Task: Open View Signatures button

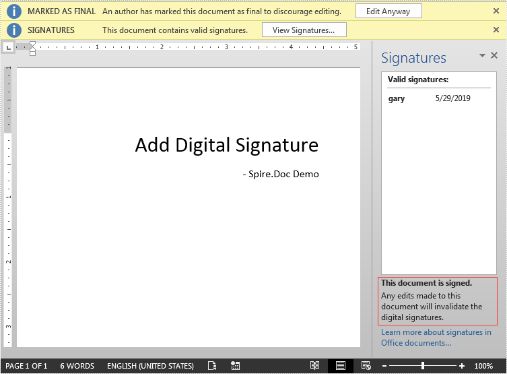Action: coord(304,30)
